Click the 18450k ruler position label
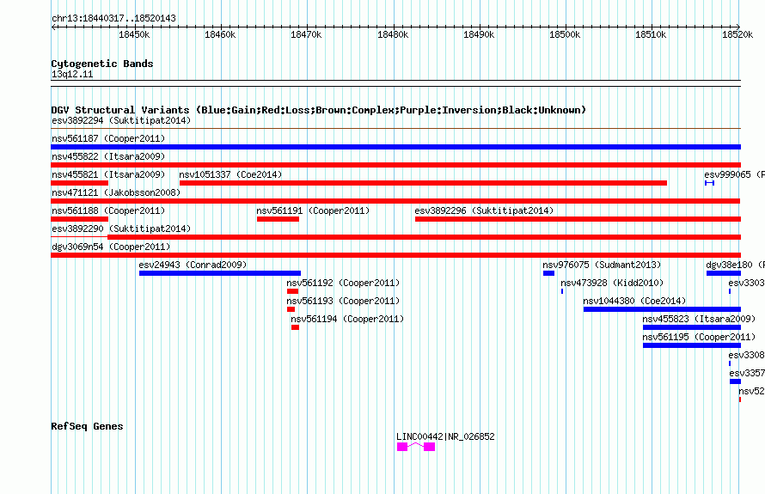 point(134,34)
